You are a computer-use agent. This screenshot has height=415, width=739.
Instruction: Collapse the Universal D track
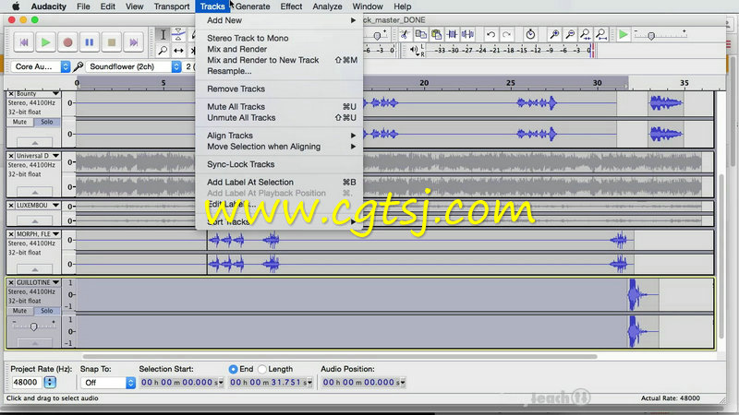tap(35, 192)
